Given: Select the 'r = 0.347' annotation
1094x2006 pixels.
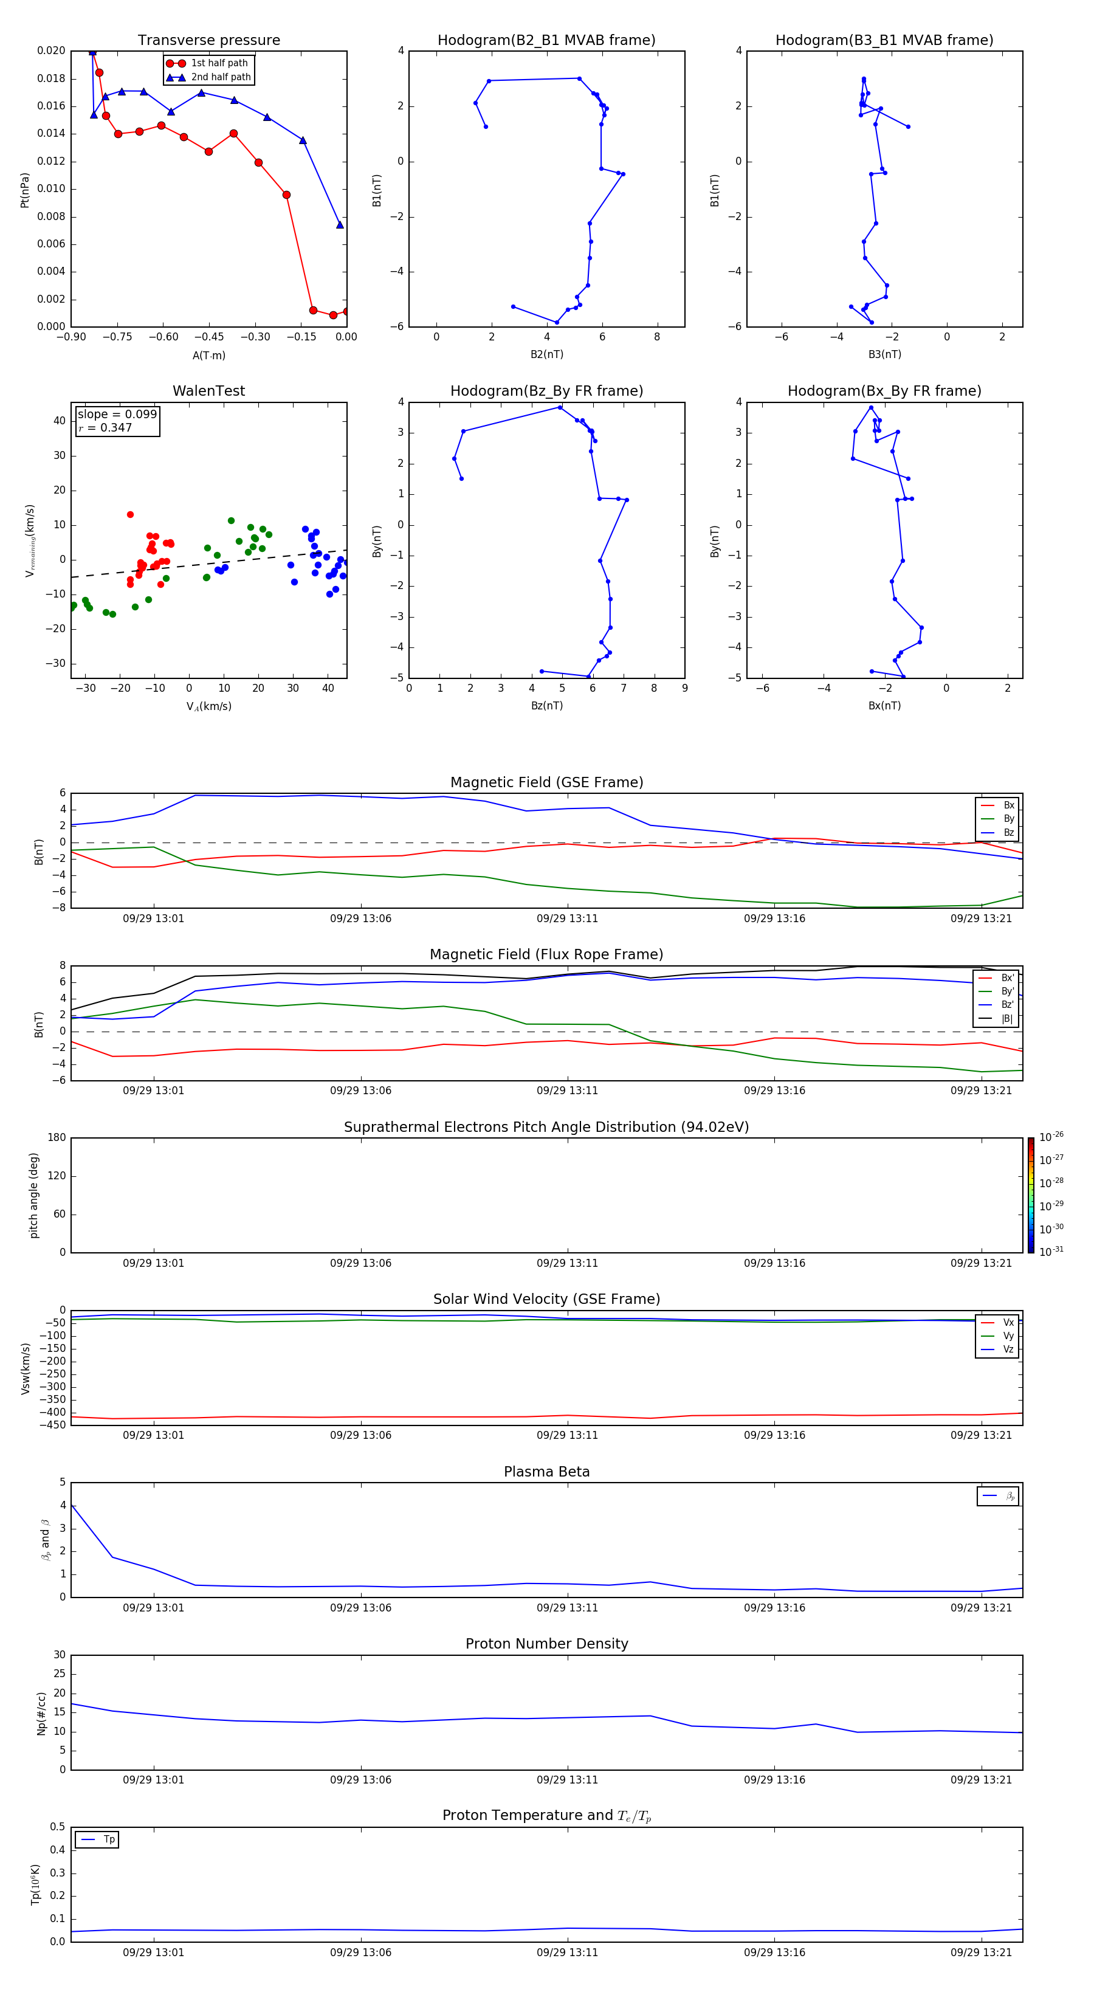Looking at the screenshot, I should coord(105,427).
